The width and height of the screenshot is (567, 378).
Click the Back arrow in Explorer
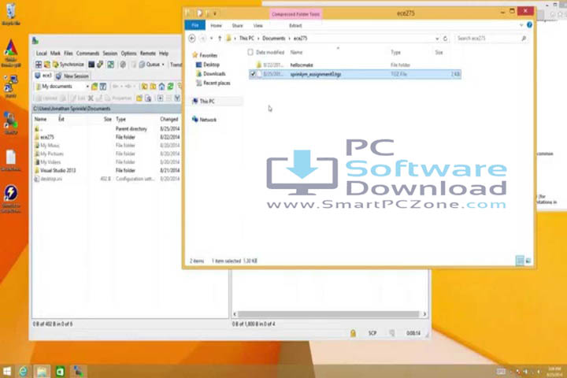192,39
